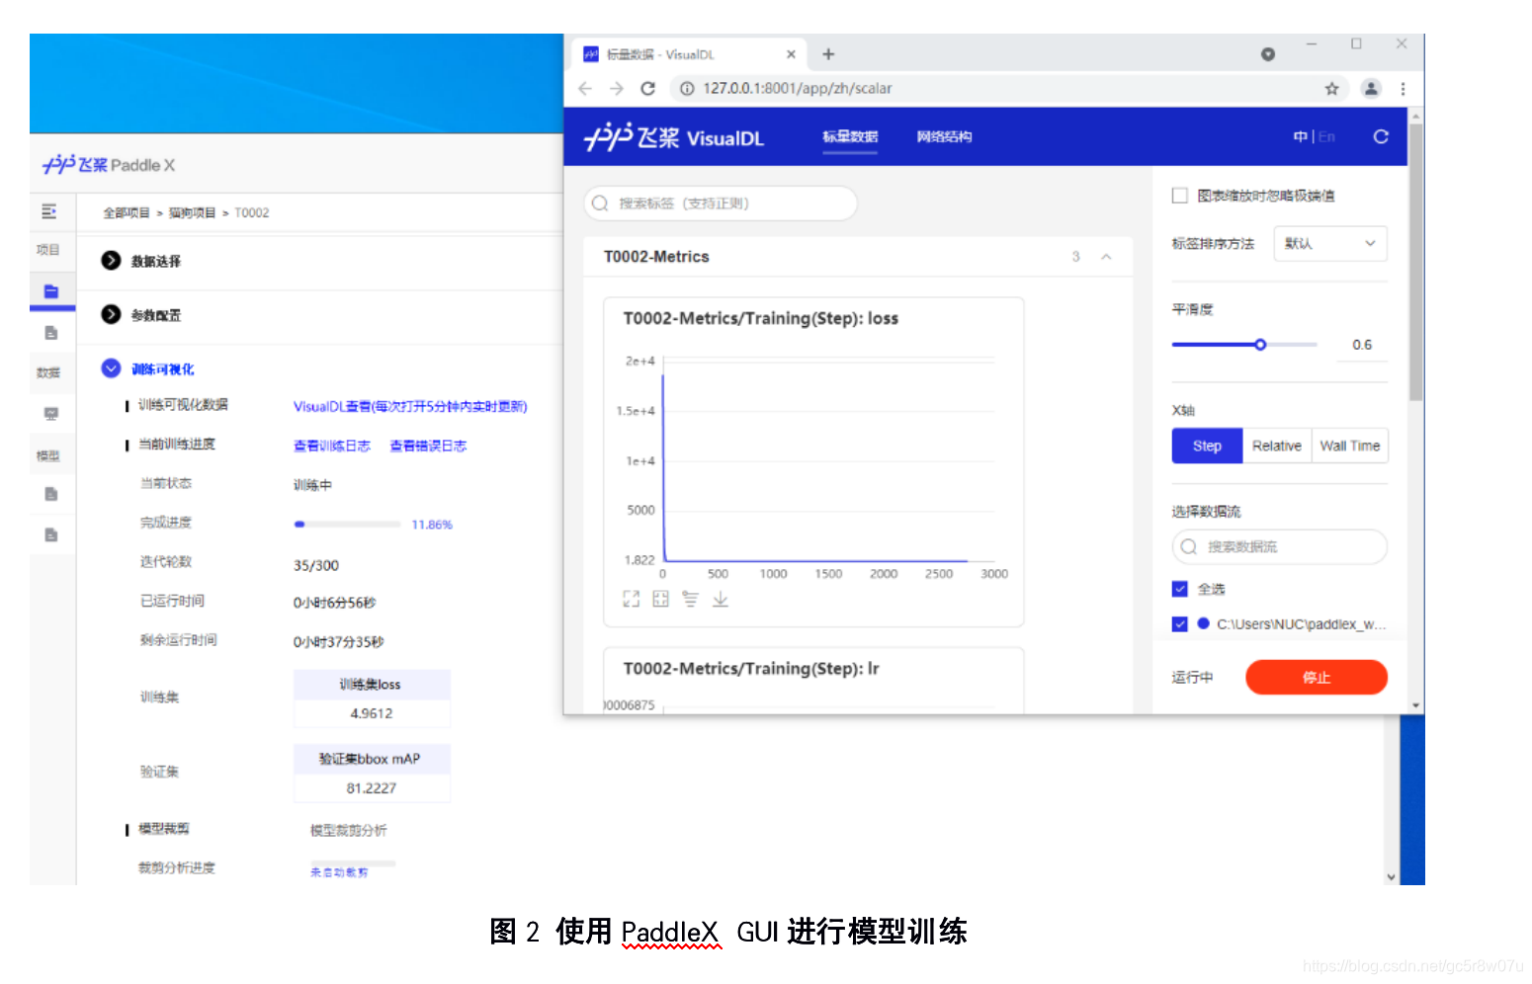Click the 完成进度 progress bar at 11.86%
The width and height of the screenshot is (1532, 984).
[x=347, y=525]
